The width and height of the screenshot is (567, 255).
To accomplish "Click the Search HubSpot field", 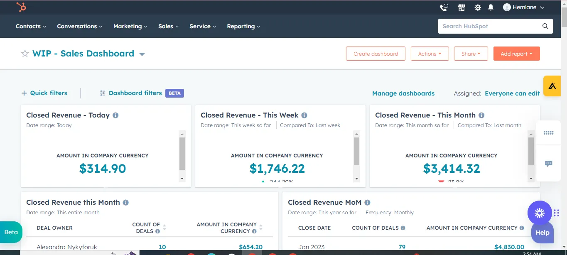I will (490, 26).
